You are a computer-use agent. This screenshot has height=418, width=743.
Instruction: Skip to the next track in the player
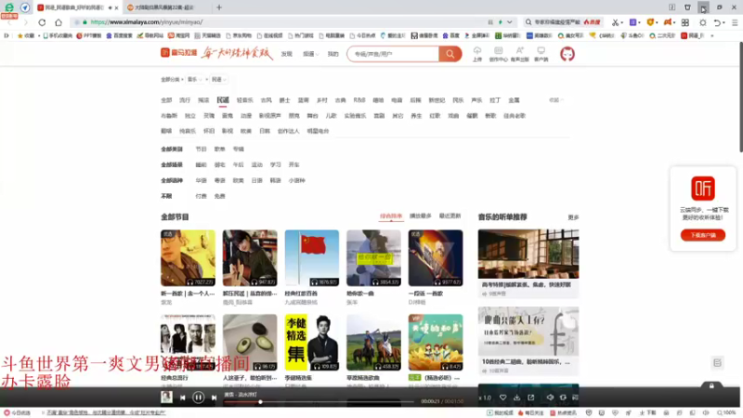pyautogui.click(x=214, y=398)
